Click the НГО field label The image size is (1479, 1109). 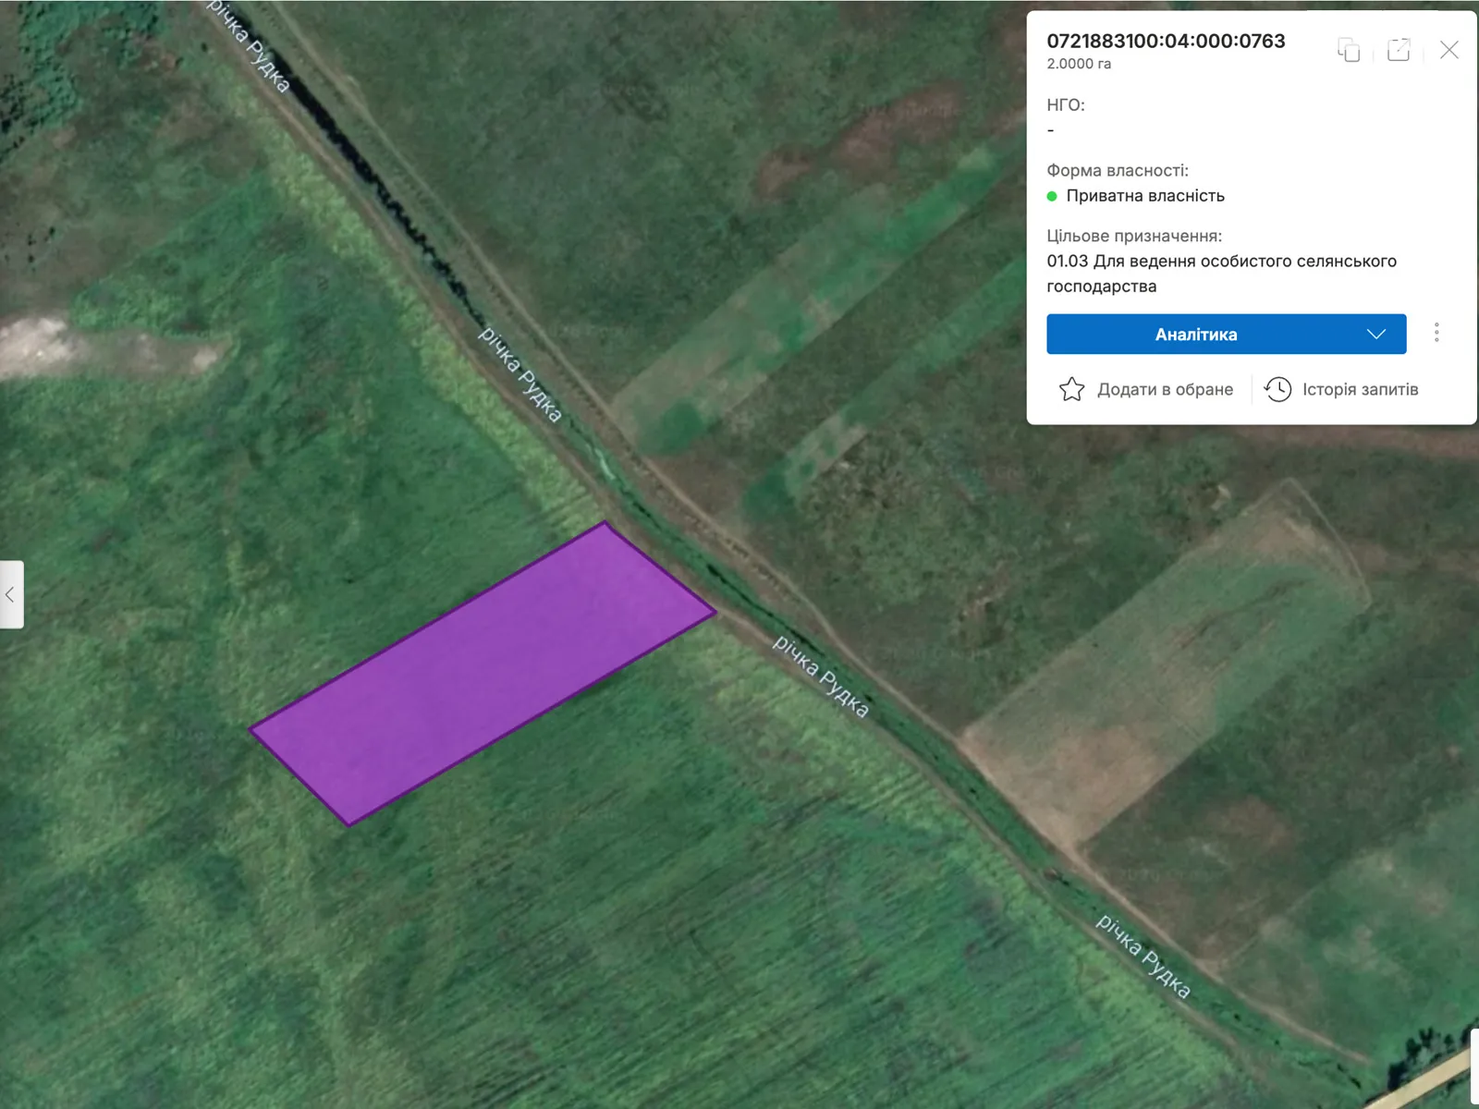pos(1066,104)
